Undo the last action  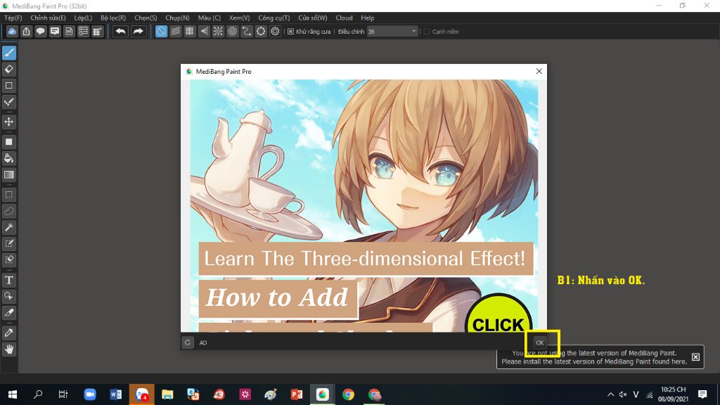point(120,31)
